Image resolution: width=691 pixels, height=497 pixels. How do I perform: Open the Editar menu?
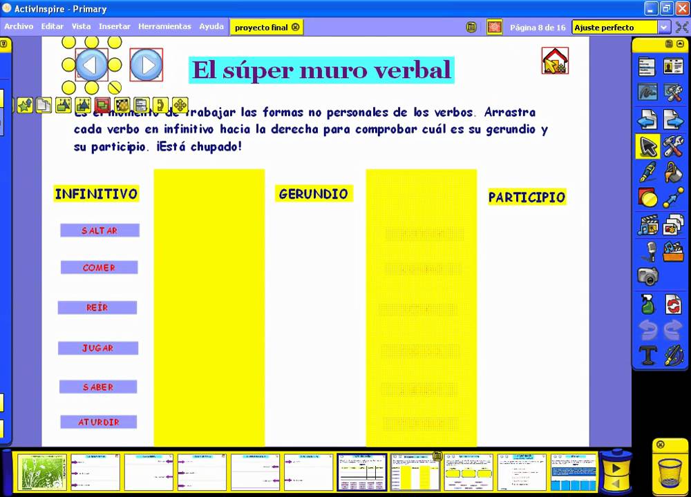[x=53, y=26]
